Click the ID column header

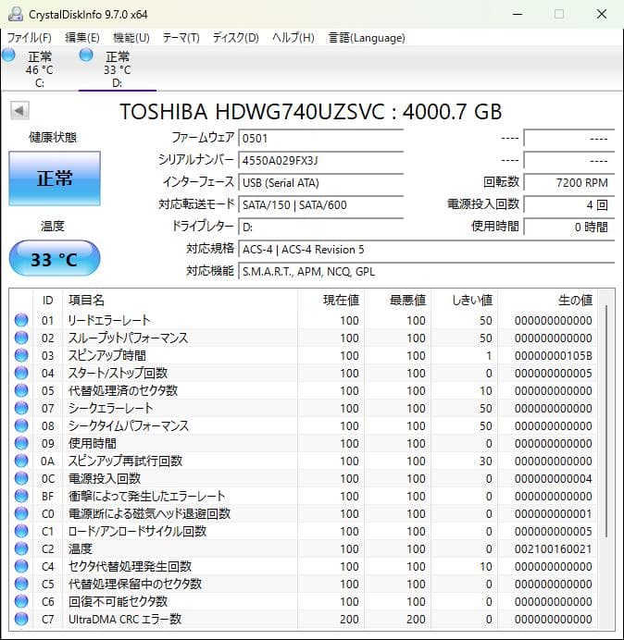pos(47,301)
